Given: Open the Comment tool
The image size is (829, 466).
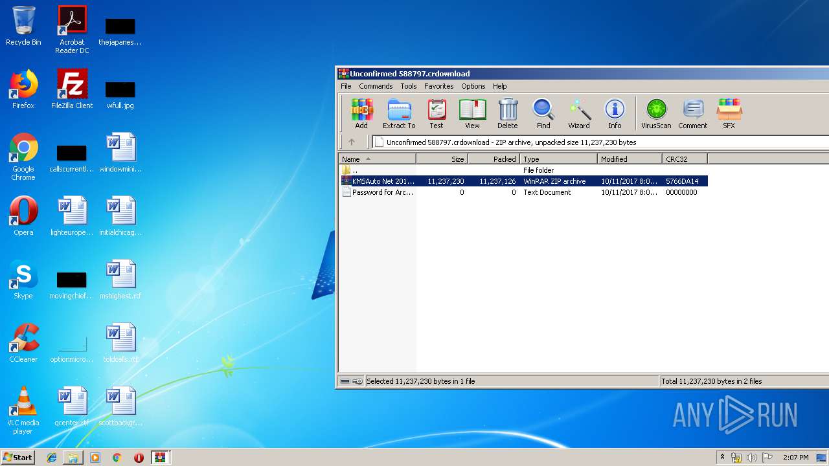Looking at the screenshot, I should click(x=693, y=114).
